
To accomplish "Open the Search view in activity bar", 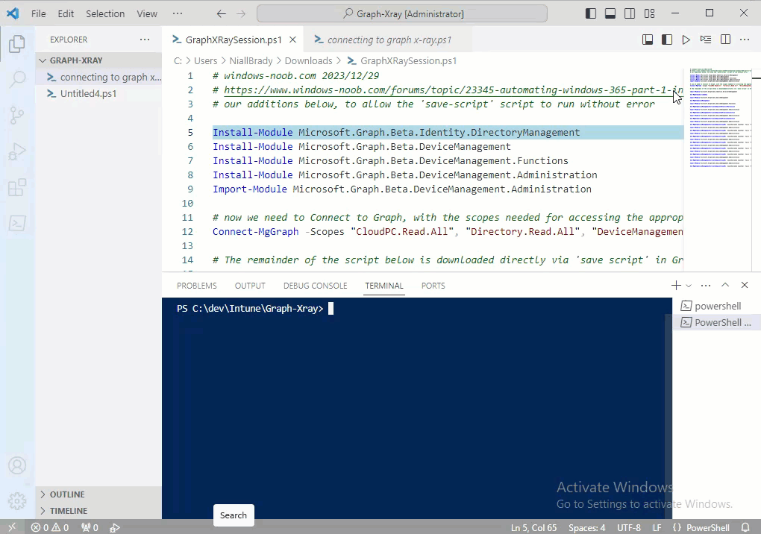I will point(17,79).
